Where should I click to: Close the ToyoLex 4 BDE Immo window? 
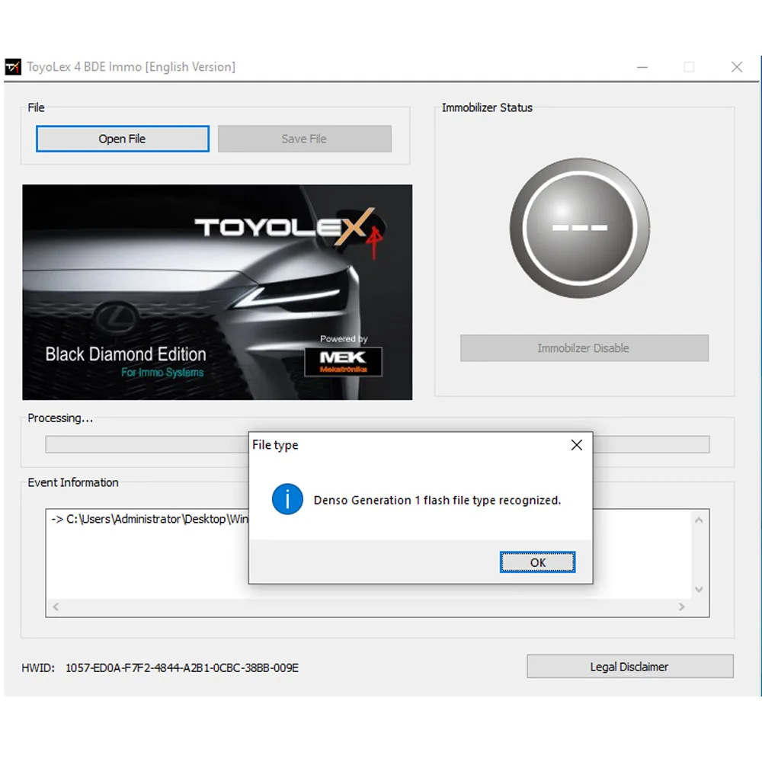[x=737, y=67]
